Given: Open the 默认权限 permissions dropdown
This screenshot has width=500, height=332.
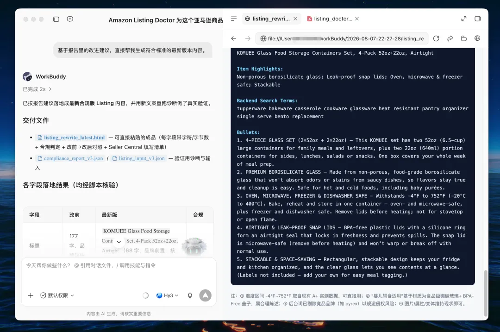Looking at the screenshot, I should [57, 295].
